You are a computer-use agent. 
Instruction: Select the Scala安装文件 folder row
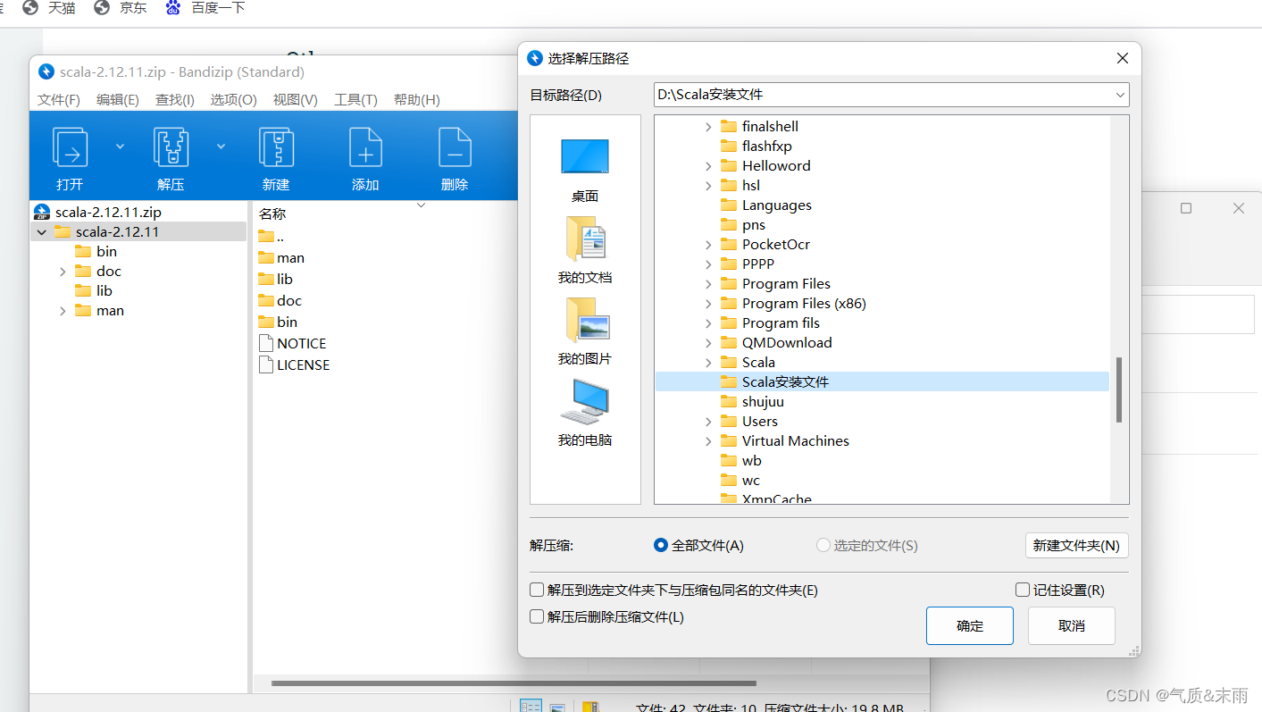coord(882,382)
